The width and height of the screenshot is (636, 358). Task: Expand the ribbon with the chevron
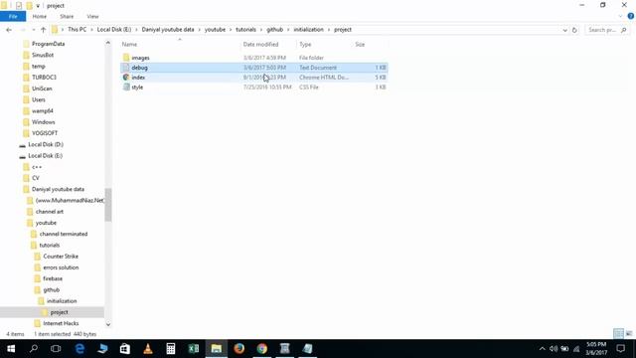620,16
